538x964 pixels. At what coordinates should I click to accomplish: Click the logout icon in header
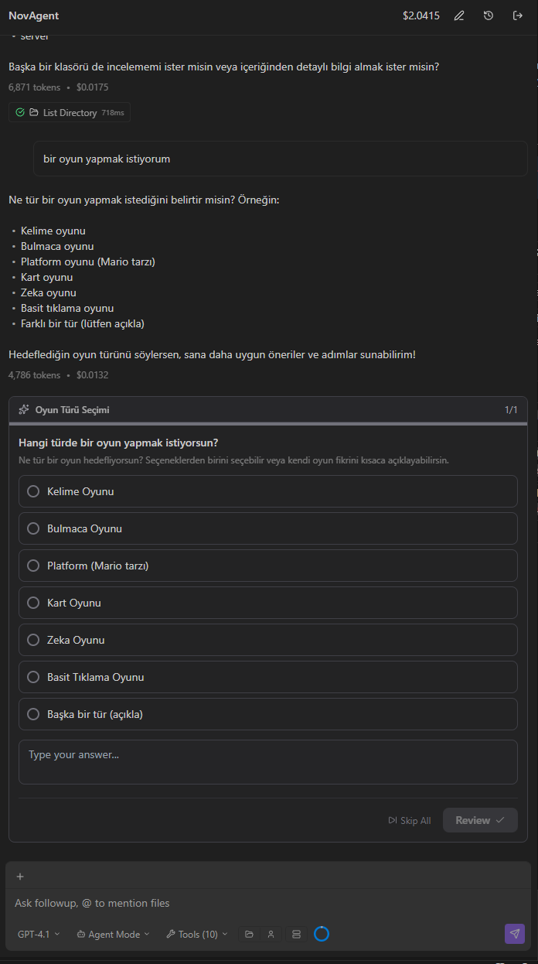(x=518, y=15)
